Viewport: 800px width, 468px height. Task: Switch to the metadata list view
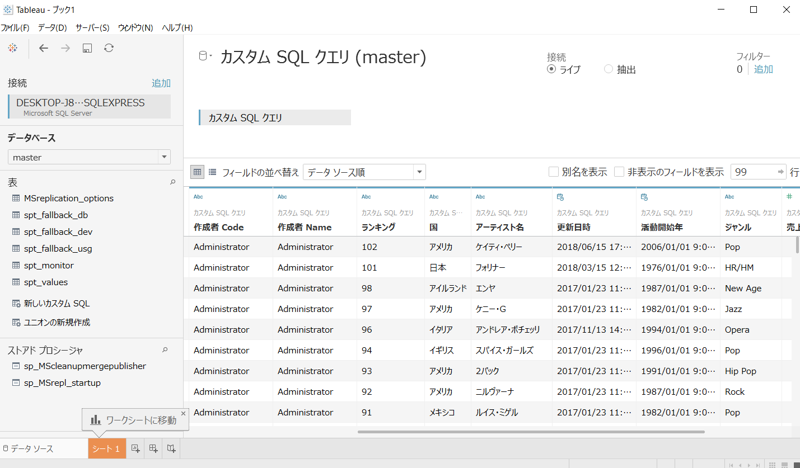pyautogui.click(x=212, y=172)
